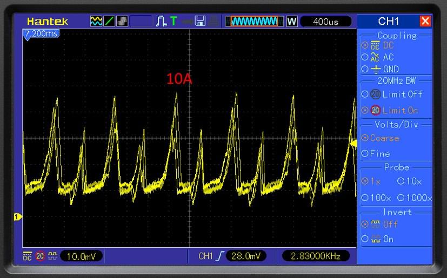Viewport: 447px width, 278px height.
Task: Click the yellow waveform display icon
Action: (96, 21)
